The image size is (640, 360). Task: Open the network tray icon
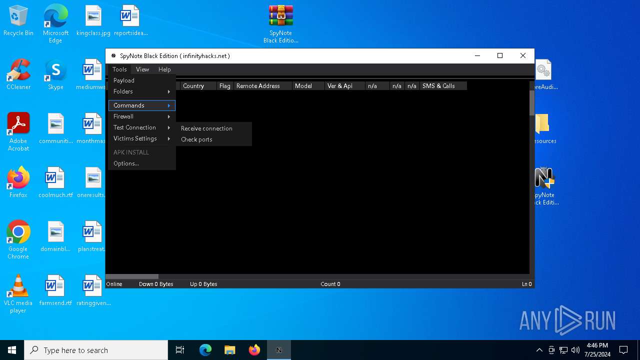(x=563, y=350)
